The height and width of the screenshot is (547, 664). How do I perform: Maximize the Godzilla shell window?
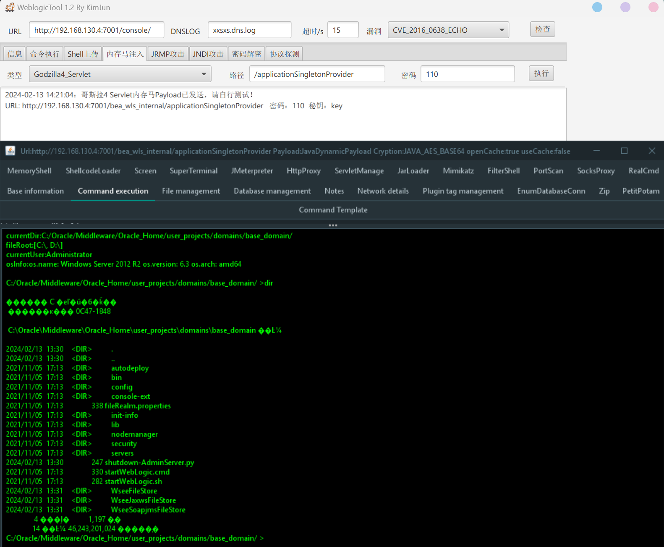click(x=624, y=151)
